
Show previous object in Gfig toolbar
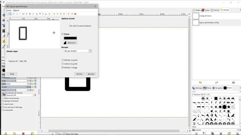(x=69, y=14)
